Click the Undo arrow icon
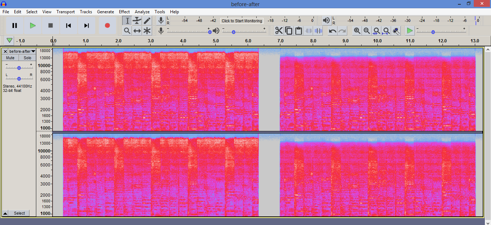 click(x=332, y=31)
